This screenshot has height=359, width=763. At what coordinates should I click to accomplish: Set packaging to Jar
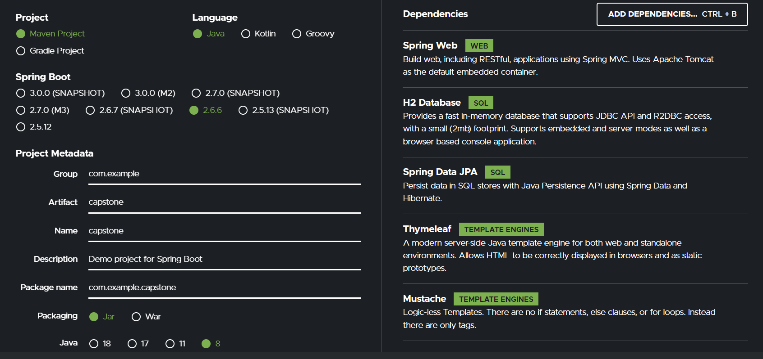click(102, 317)
